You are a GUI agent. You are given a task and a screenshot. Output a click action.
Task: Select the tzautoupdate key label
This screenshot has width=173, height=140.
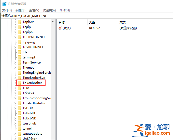coord(33,134)
